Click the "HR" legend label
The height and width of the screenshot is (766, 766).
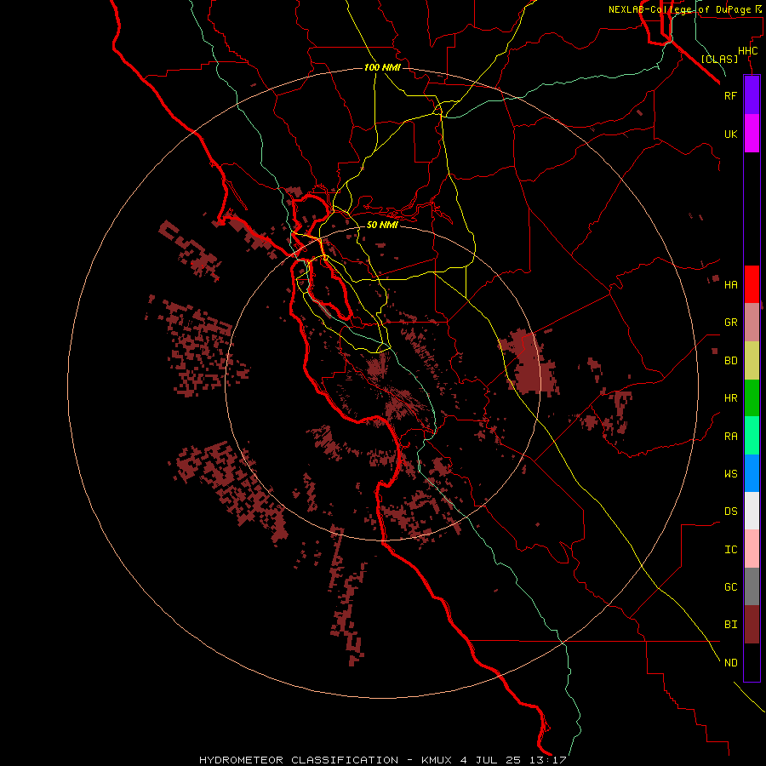(x=730, y=398)
